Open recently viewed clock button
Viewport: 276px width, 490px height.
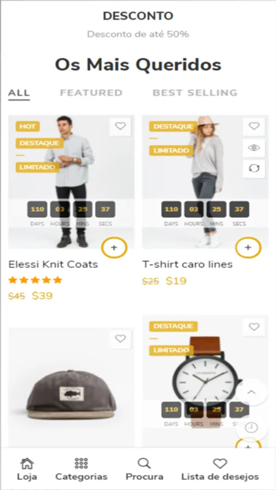(252, 427)
